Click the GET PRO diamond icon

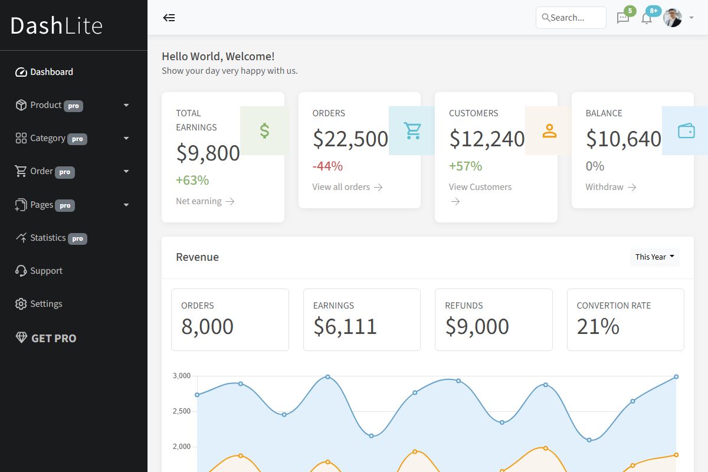tap(21, 337)
